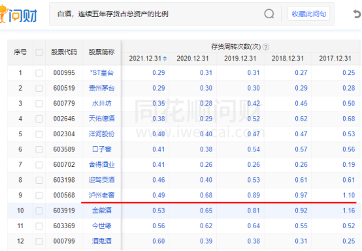Image resolution: width=362 pixels, height=251 pixels.
Task: Click the 股票简称 column header
Action: pyautogui.click(x=101, y=52)
